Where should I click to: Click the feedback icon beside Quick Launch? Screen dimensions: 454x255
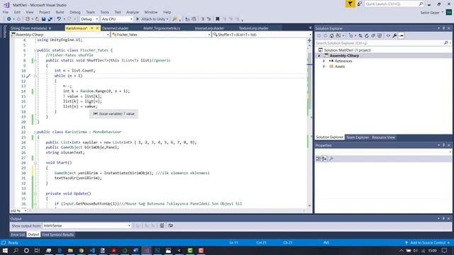tap(360, 4)
